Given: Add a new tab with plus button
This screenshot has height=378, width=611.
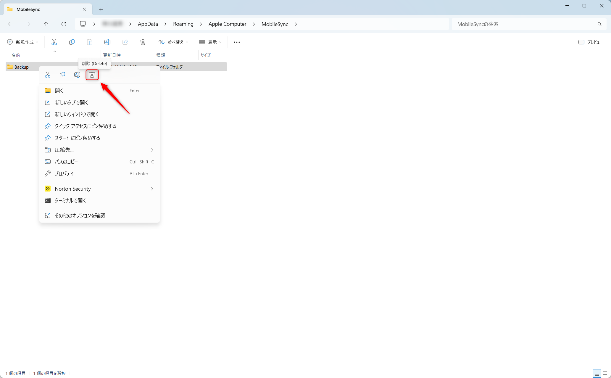Looking at the screenshot, I should (101, 9).
